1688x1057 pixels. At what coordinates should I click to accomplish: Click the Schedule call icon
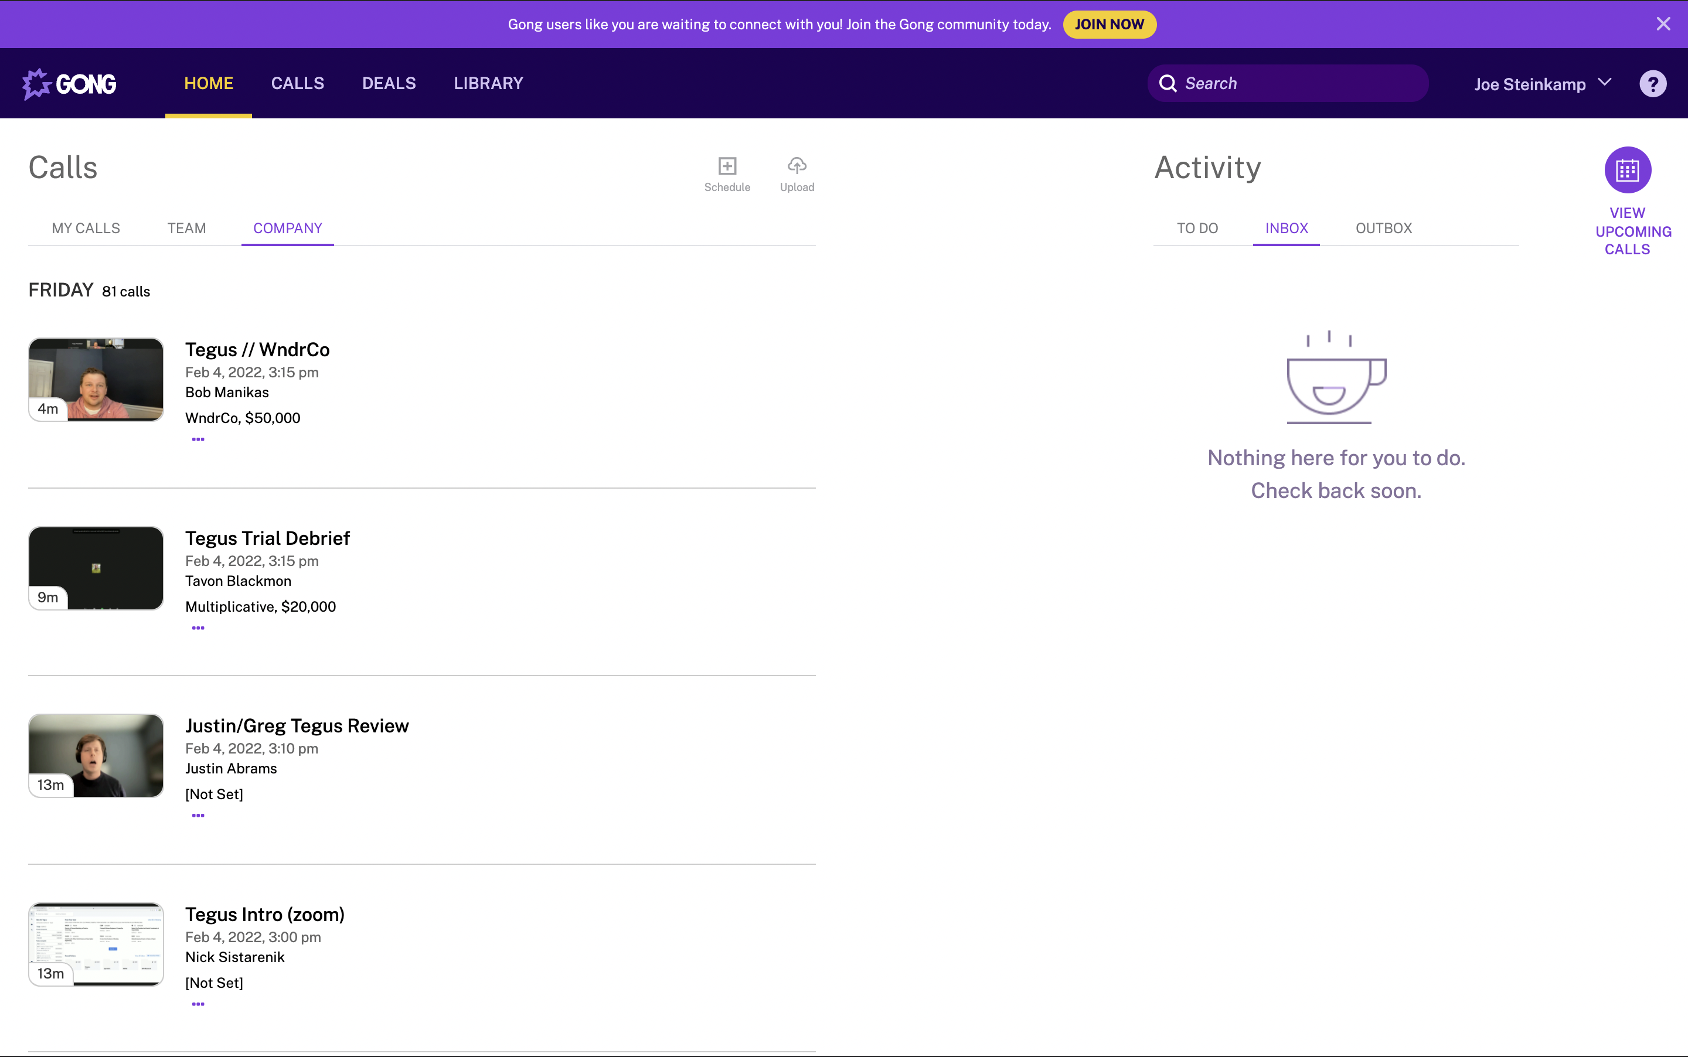727,166
